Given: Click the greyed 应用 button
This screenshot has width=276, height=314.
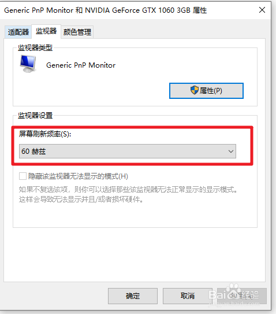Looking at the screenshot, I should pyautogui.click(x=242, y=296).
